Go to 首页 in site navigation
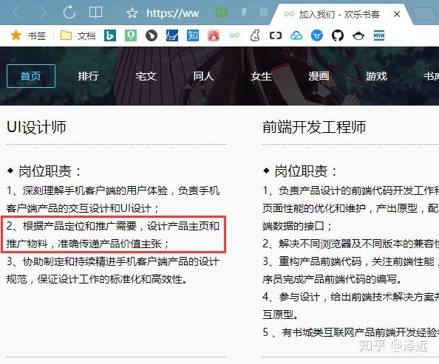The image size is (439, 364). click(x=31, y=76)
